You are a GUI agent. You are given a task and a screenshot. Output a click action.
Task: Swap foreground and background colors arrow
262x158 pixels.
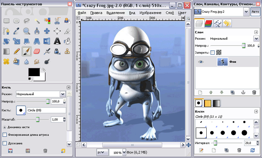pos(44,70)
